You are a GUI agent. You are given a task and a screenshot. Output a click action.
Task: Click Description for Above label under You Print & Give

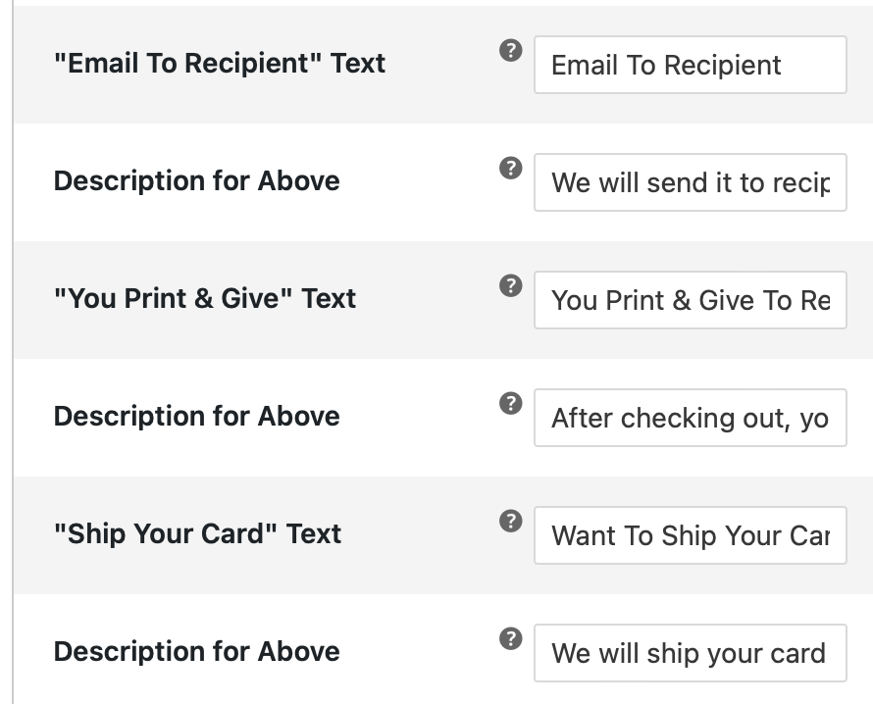pos(196,417)
